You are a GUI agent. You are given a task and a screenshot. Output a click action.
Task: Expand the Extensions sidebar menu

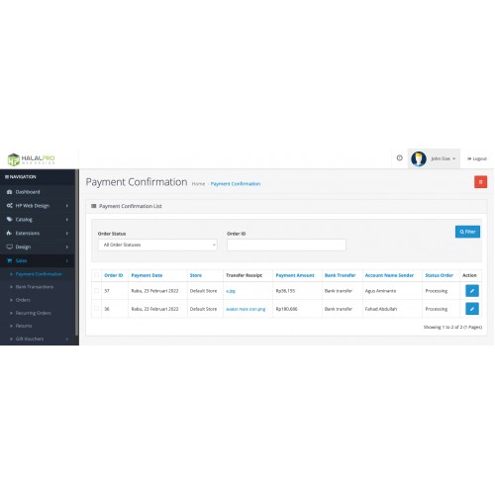click(38, 234)
